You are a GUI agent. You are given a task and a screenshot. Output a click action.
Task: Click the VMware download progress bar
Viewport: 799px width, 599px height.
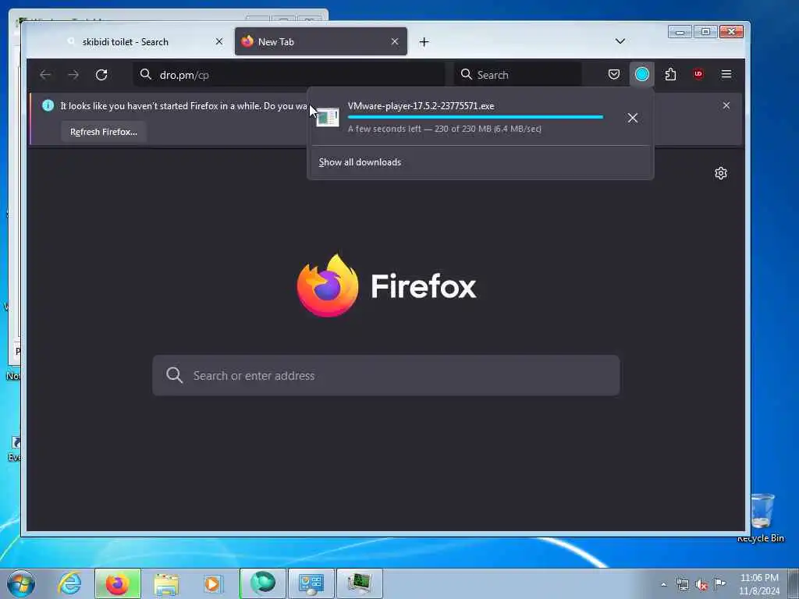tap(475, 117)
